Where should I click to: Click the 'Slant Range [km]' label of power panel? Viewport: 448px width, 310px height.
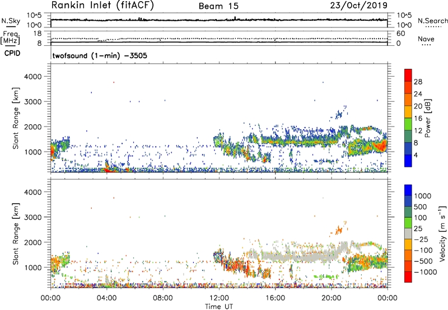[x=16, y=118]
